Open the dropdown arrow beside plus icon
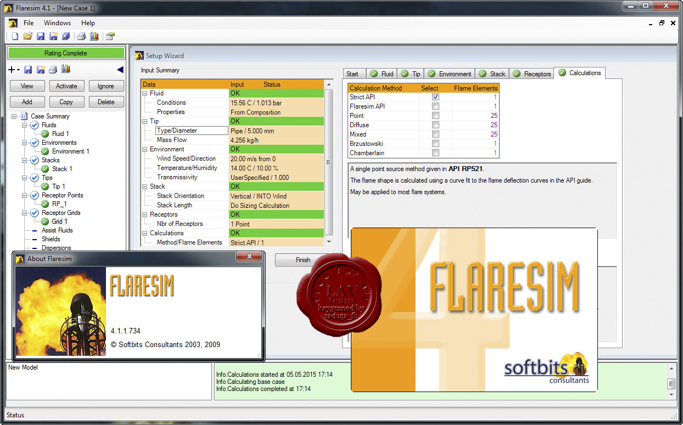Screen dimensions: 683x425 [19, 70]
